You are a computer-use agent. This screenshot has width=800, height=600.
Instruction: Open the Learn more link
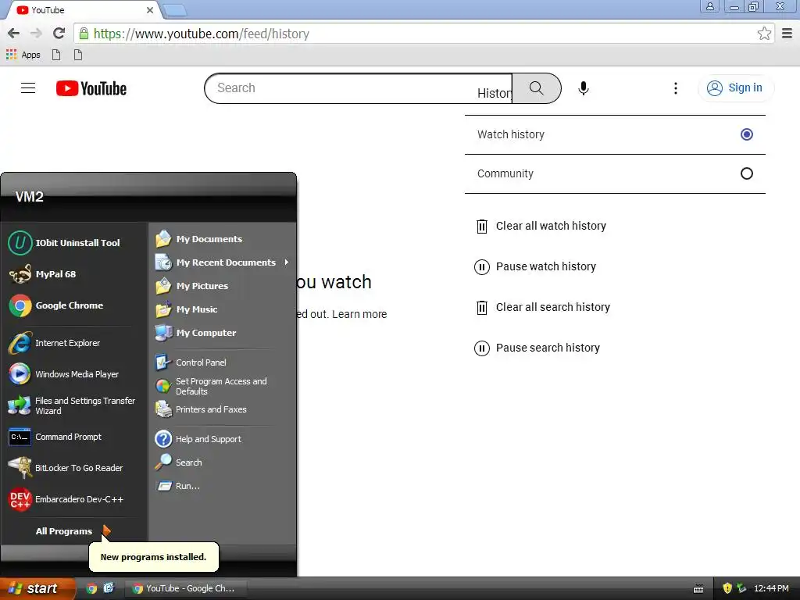pos(359,314)
